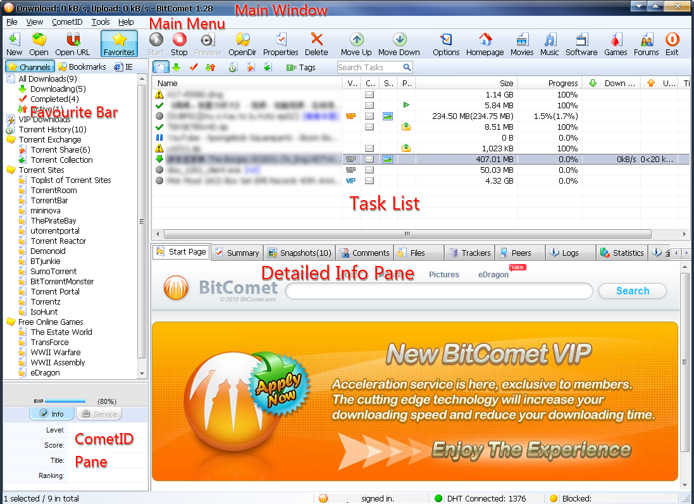Click the Stop toolbar icon
Screen dimensions: 694x504
tap(179, 44)
